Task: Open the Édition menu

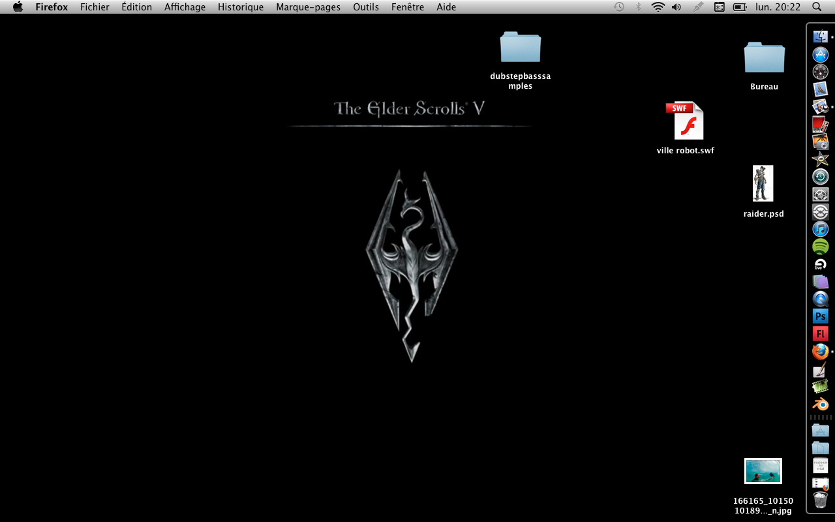Action: (x=137, y=7)
